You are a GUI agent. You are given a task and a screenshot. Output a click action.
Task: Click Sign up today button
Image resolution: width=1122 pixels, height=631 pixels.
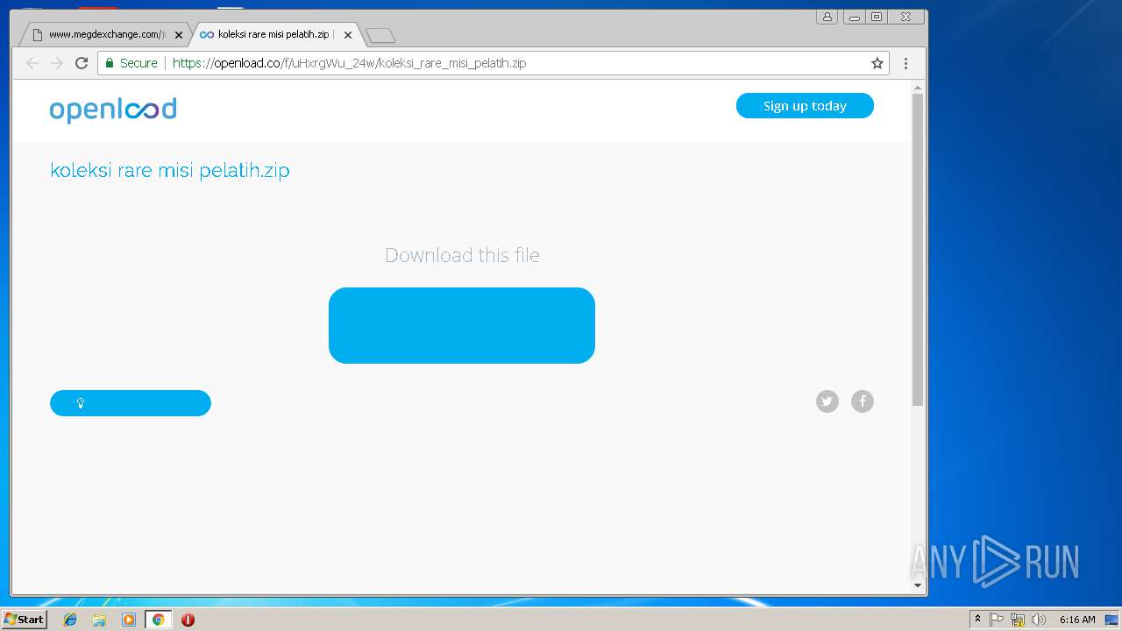(x=805, y=105)
